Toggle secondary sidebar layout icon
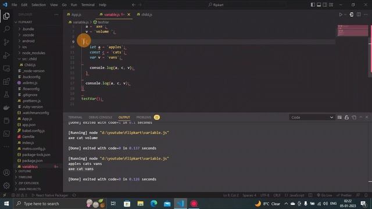The width and height of the screenshot is (372, 209). click(x=325, y=5)
